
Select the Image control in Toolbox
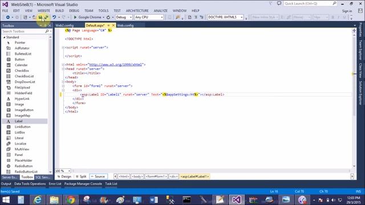[19, 104]
